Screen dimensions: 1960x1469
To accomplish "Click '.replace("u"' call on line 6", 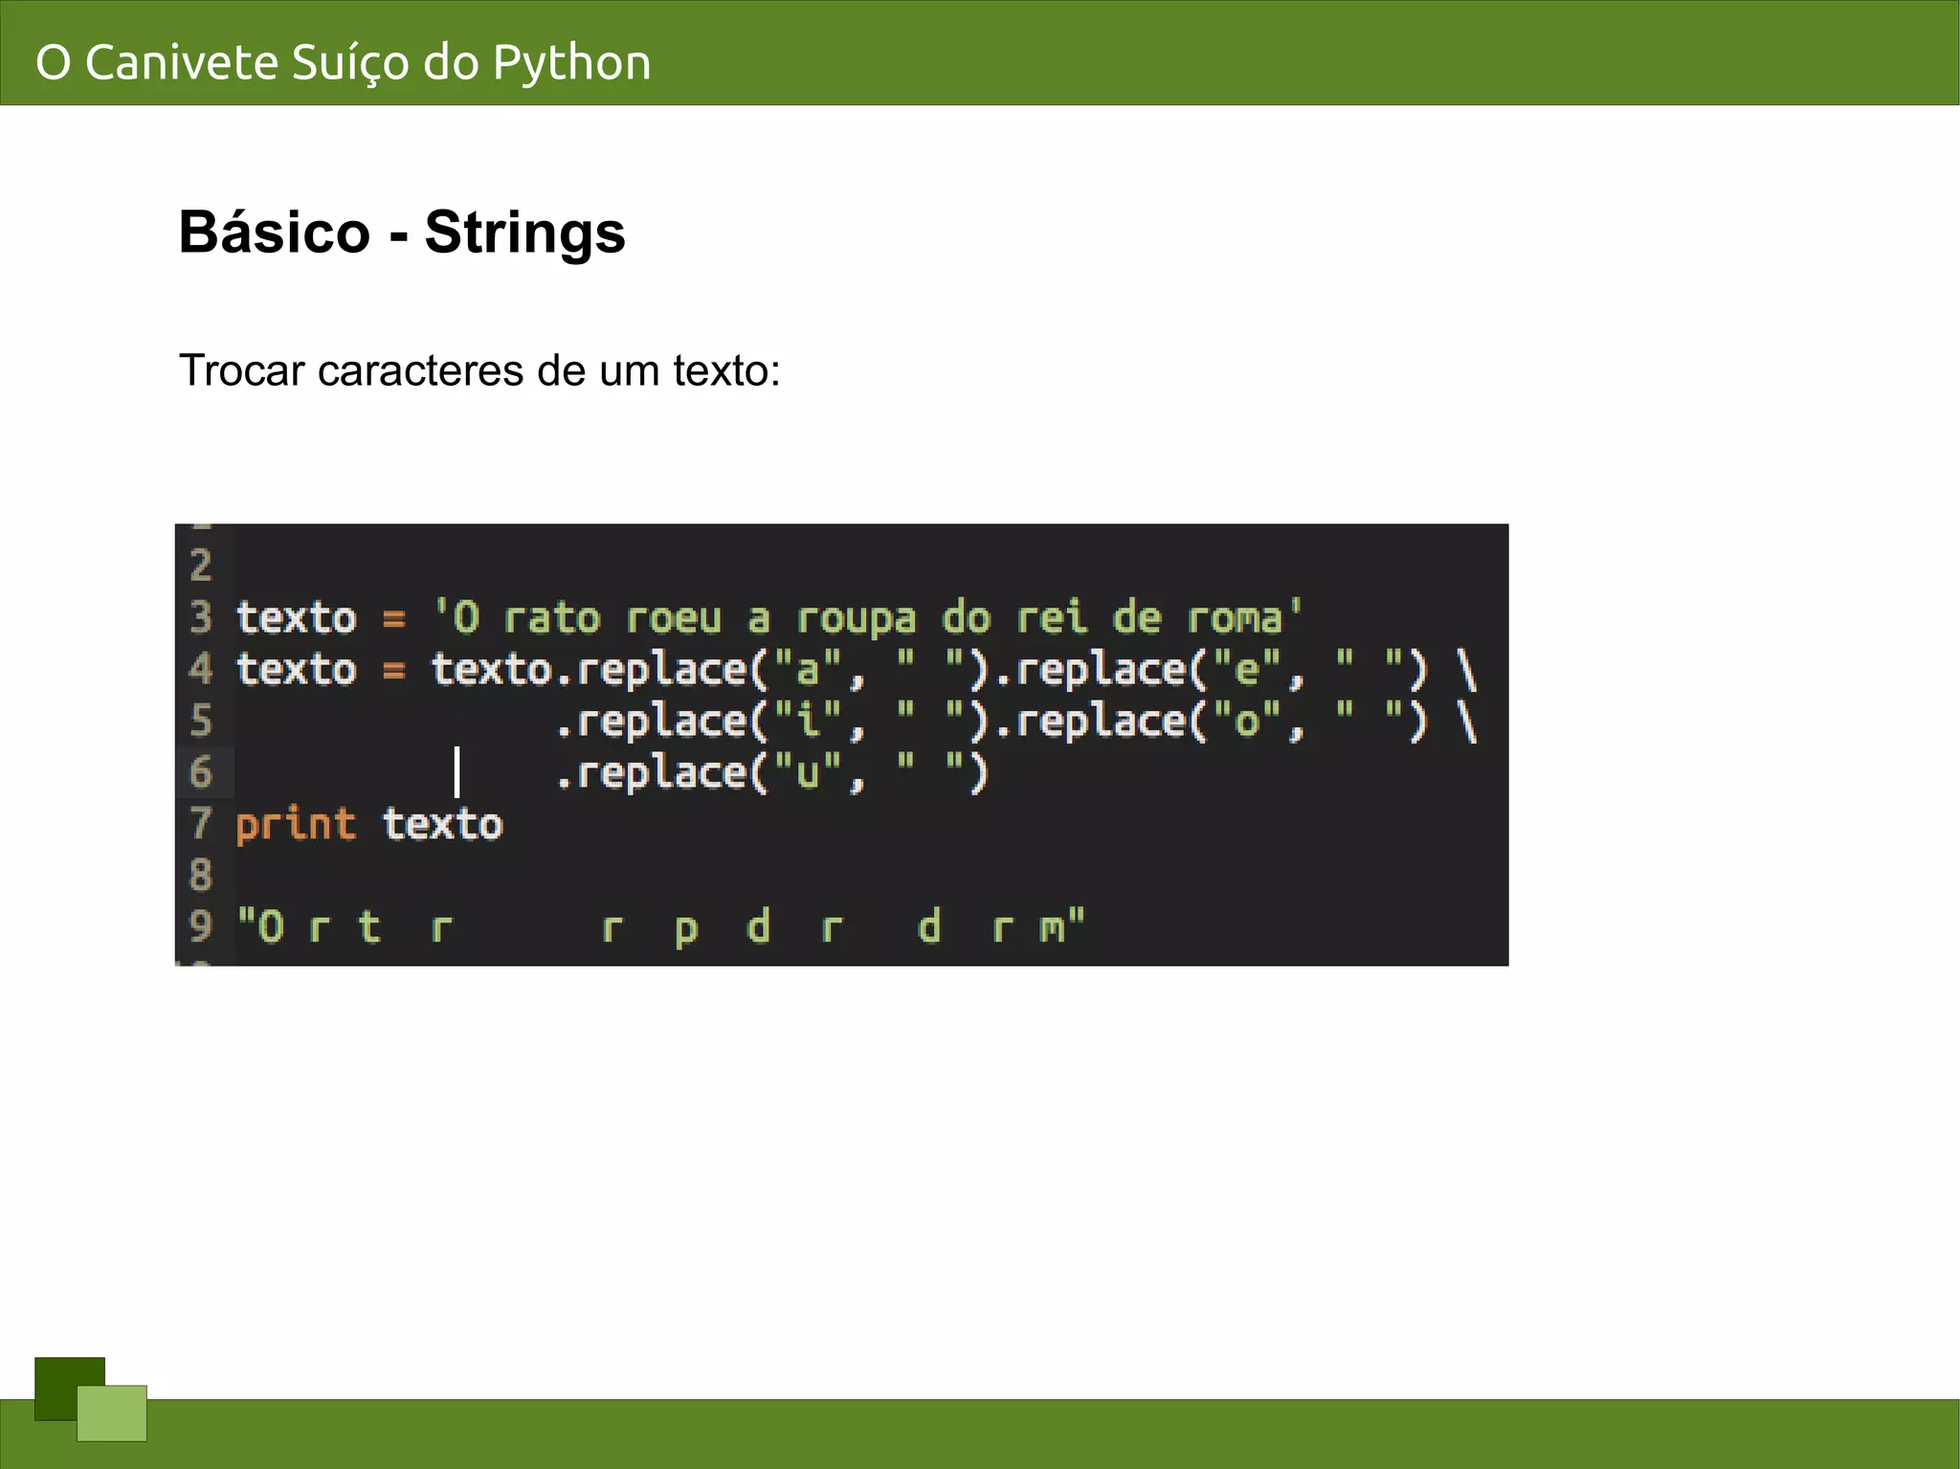I will (x=700, y=772).
